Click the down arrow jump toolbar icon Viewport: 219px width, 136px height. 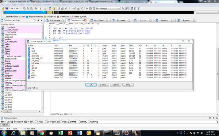pyautogui.click(x=41, y=8)
